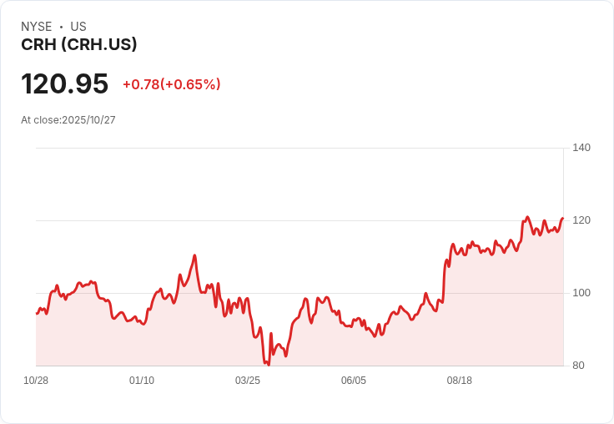
Task: Click the At close date text
Action: click(x=68, y=120)
